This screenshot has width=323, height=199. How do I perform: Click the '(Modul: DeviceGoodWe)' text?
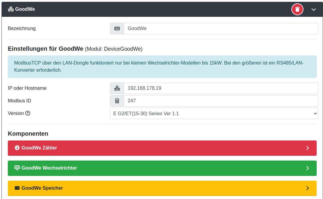[x=114, y=49]
